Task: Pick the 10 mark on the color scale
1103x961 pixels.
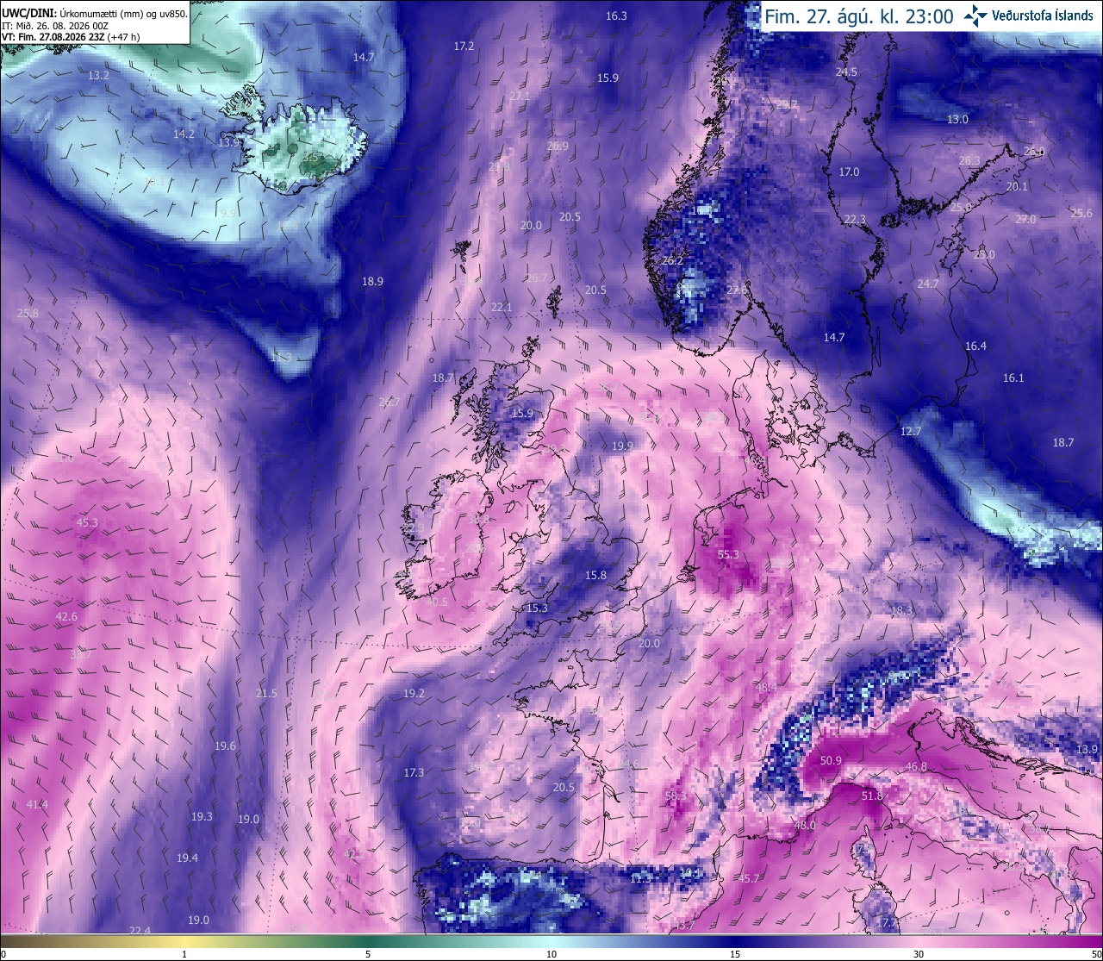Action: [551, 954]
